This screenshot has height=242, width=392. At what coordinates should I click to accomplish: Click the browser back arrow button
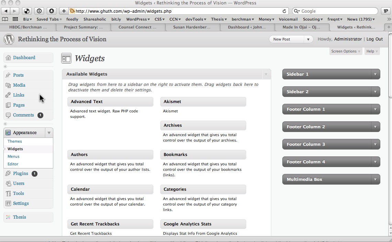click(x=6, y=11)
